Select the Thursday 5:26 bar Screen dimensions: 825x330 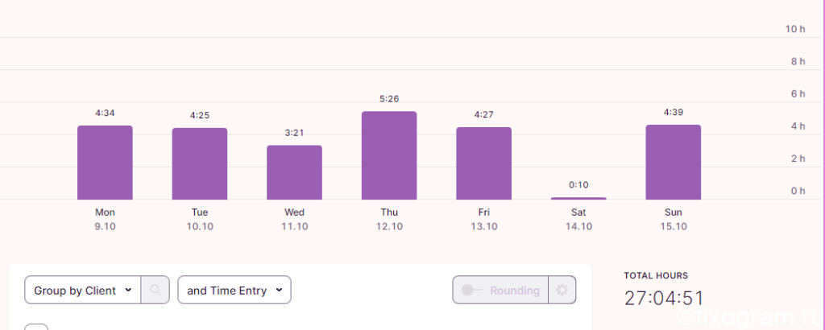(389, 155)
